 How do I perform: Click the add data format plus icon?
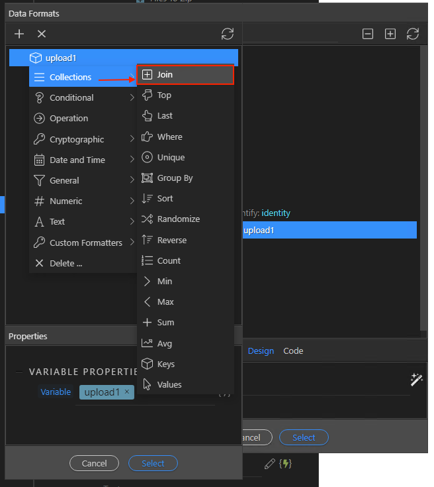tap(19, 34)
